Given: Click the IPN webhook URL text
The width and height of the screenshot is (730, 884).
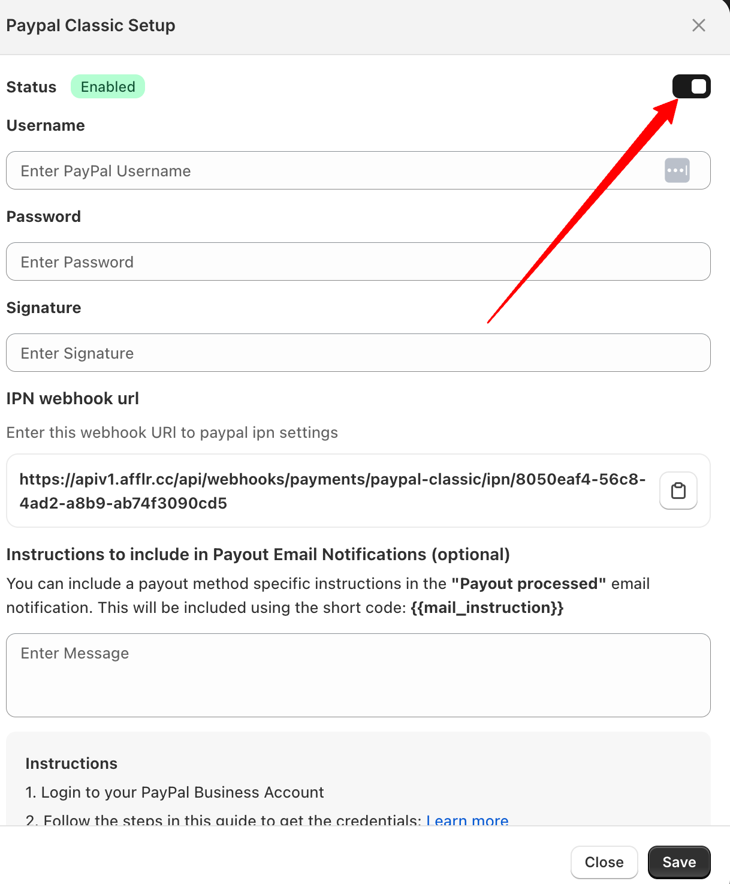Looking at the screenshot, I should 332,491.
